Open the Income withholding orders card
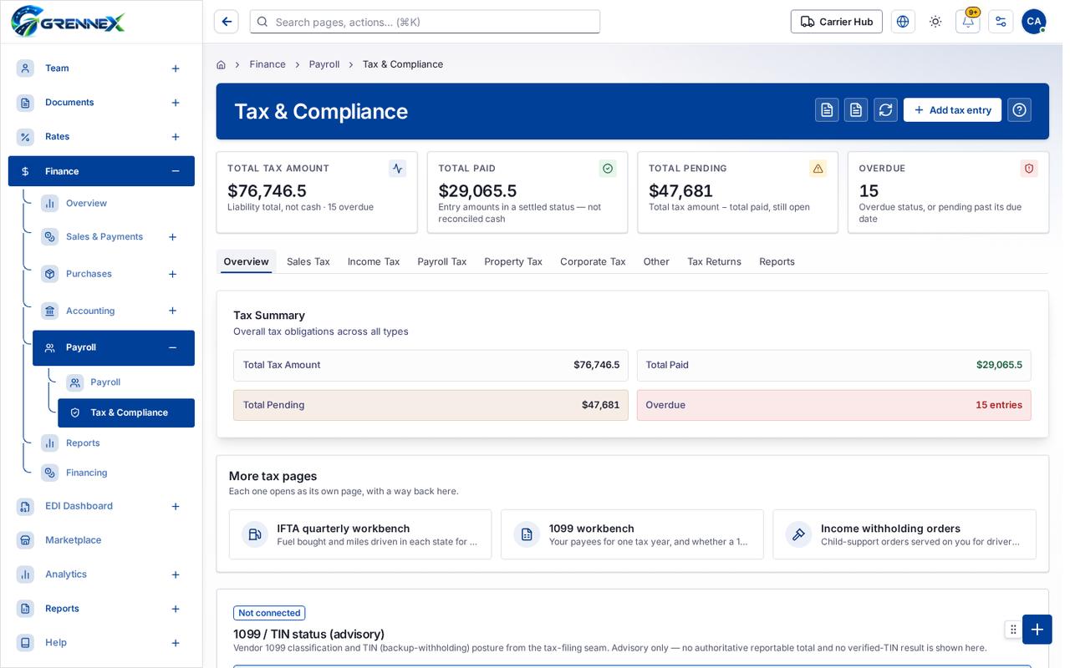Screen dimensions: 1070x668 [904, 534]
